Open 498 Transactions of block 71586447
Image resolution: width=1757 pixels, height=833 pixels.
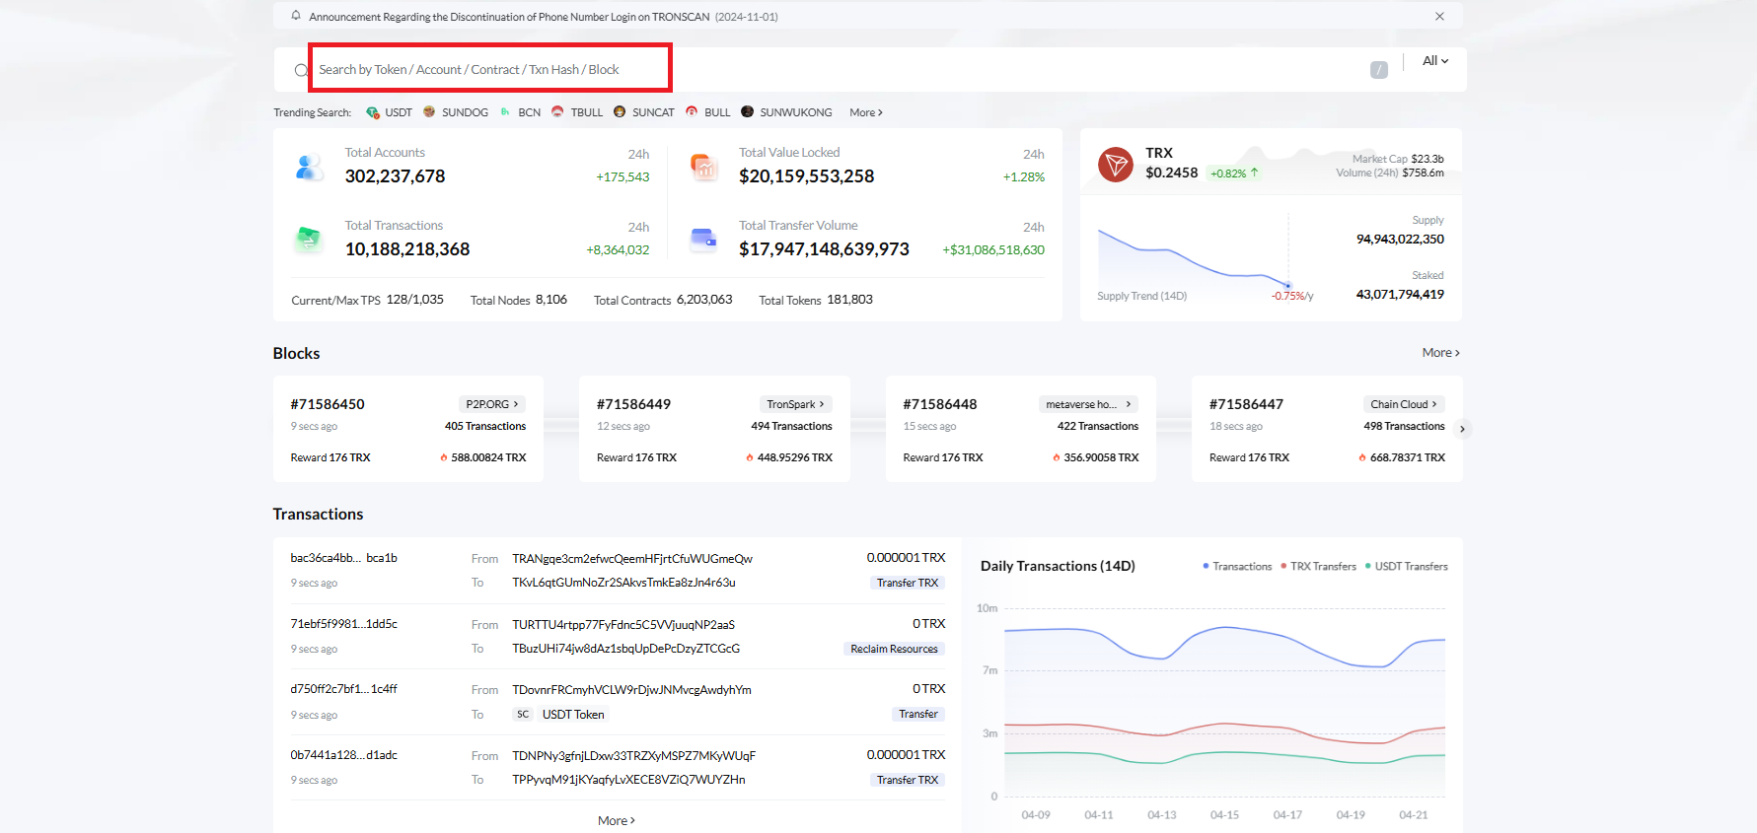1404,427
